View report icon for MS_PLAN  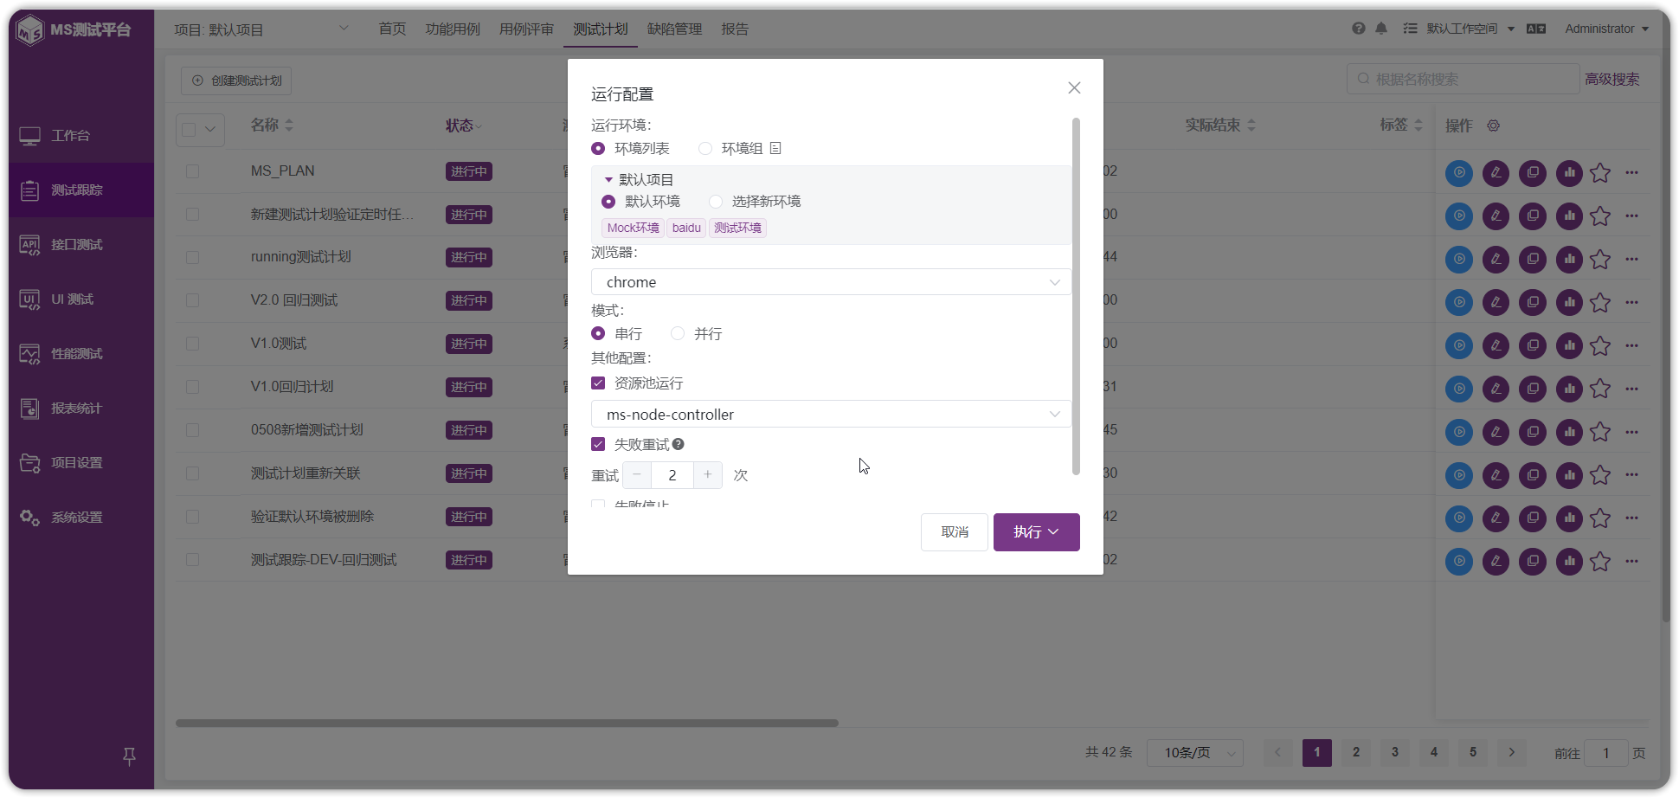[1569, 172]
